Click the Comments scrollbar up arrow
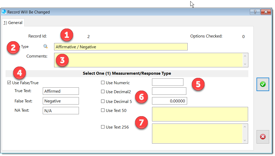275x156 pixels. click(x=245, y=56)
